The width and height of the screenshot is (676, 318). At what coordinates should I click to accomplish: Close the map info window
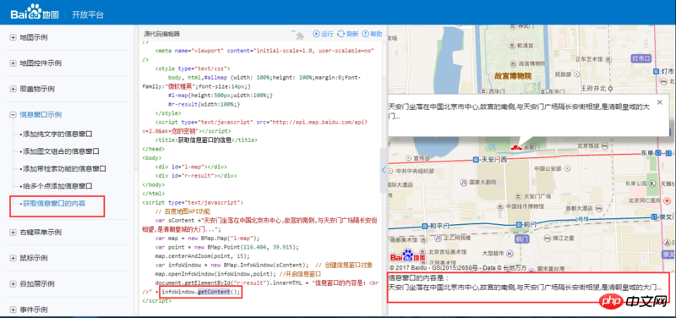coord(659,102)
